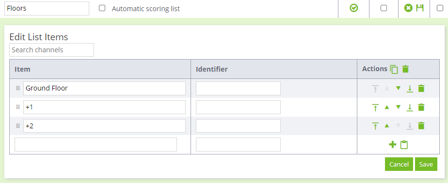Viewport: 448px width, 183px height.
Task: Copy all items in Actions header
Action: click(394, 69)
